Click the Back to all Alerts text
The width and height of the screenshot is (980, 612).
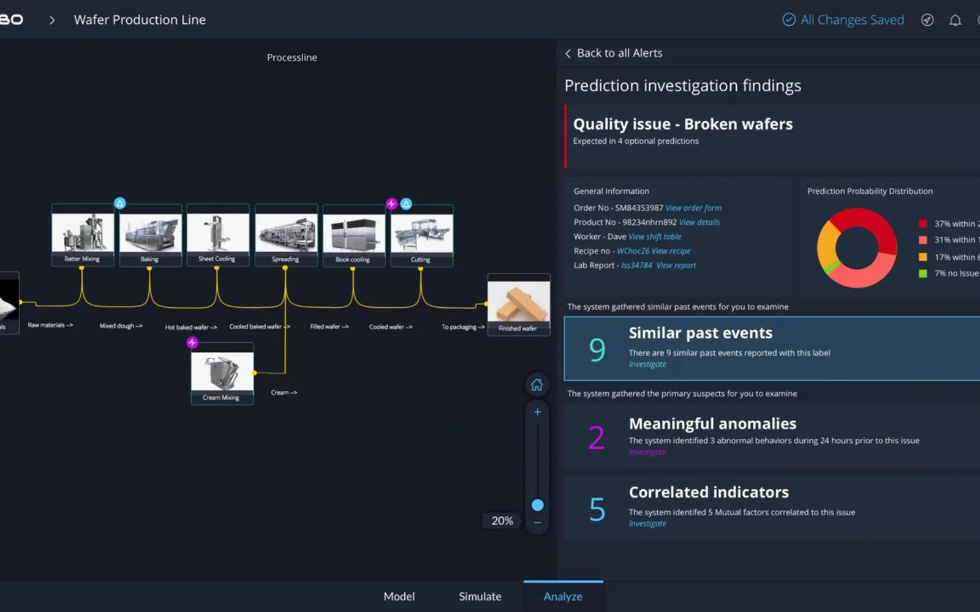click(x=620, y=53)
